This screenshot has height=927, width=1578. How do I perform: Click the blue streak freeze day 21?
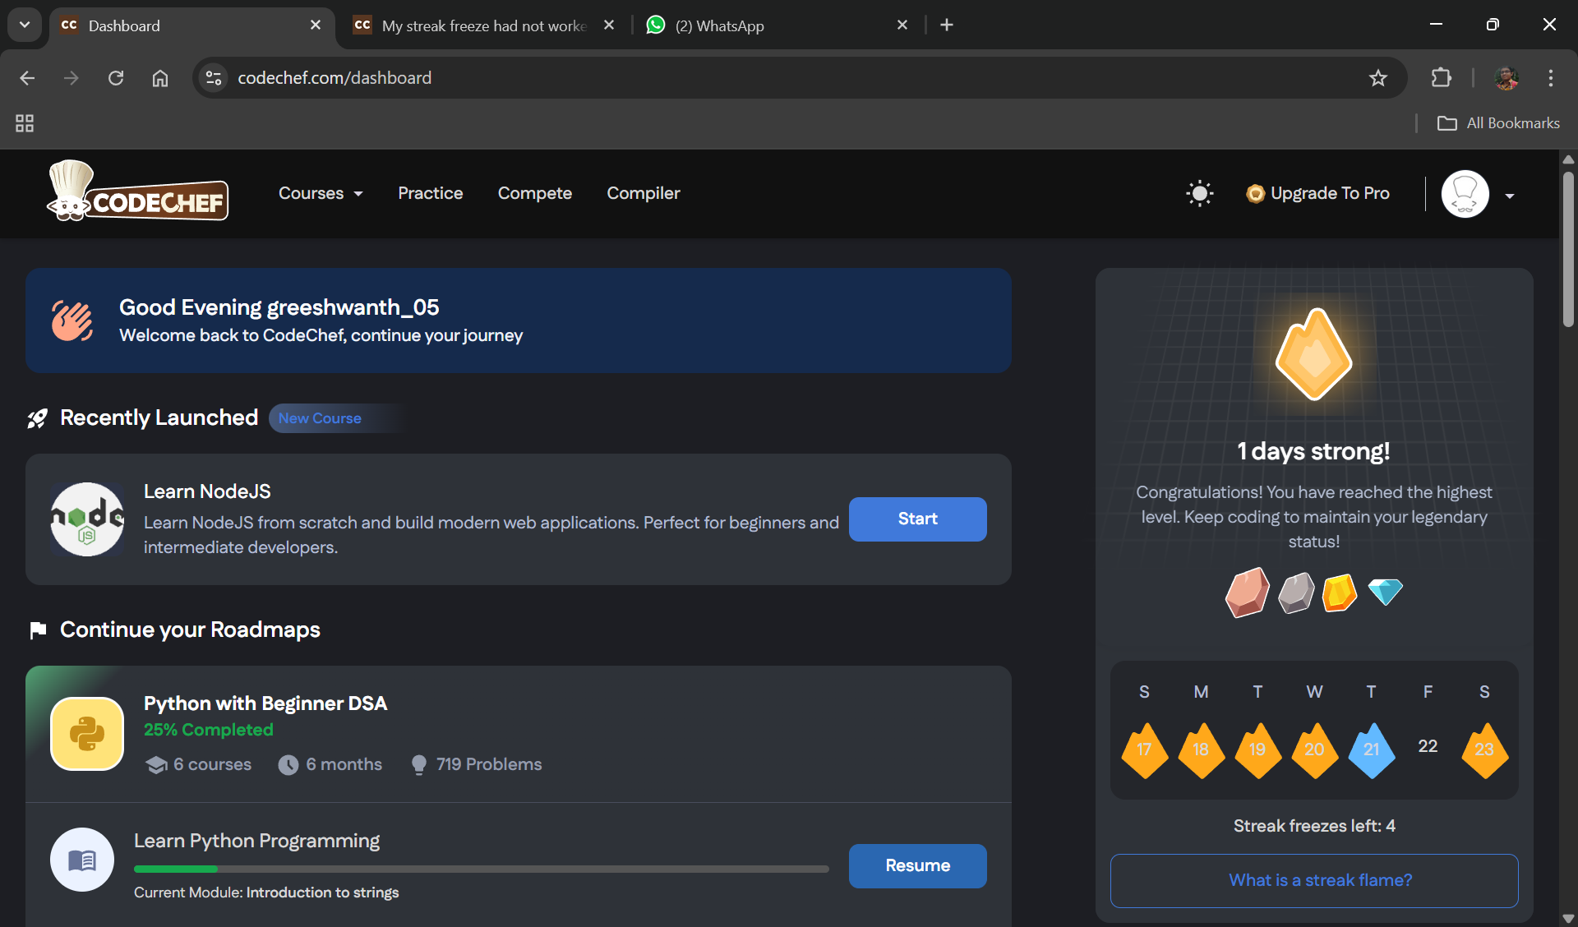(x=1371, y=749)
